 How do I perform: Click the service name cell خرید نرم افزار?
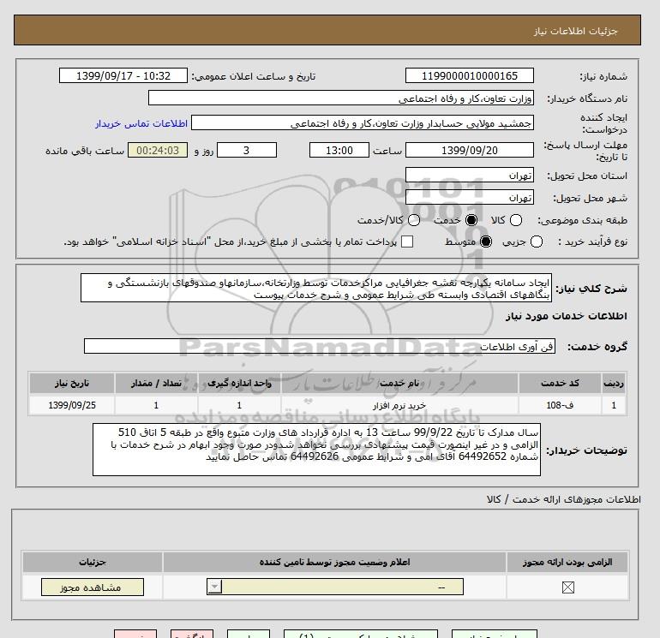coord(399,405)
